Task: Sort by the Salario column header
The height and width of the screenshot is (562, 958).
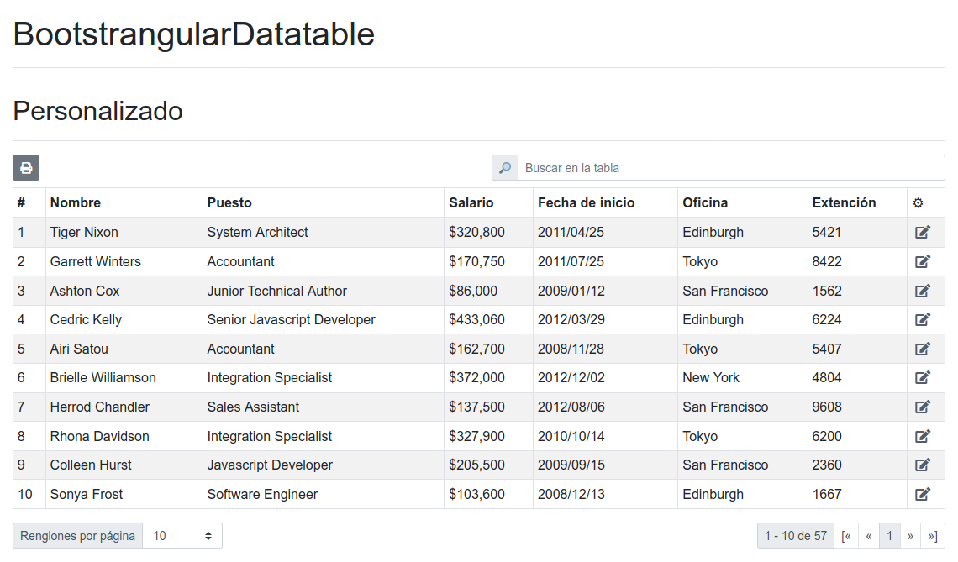Action: 471,202
